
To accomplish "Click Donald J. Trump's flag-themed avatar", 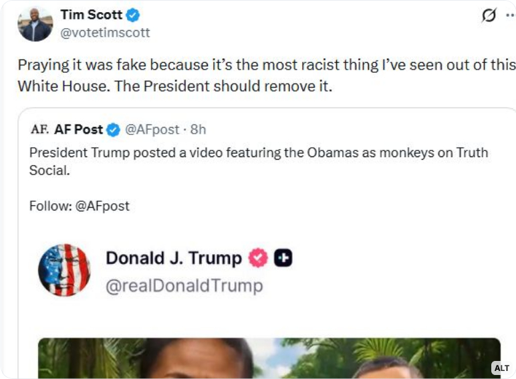I will point(64,269).
